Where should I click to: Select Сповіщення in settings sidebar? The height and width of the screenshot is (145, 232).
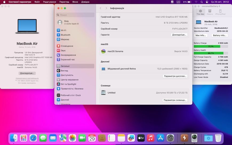tap(75, 46)
